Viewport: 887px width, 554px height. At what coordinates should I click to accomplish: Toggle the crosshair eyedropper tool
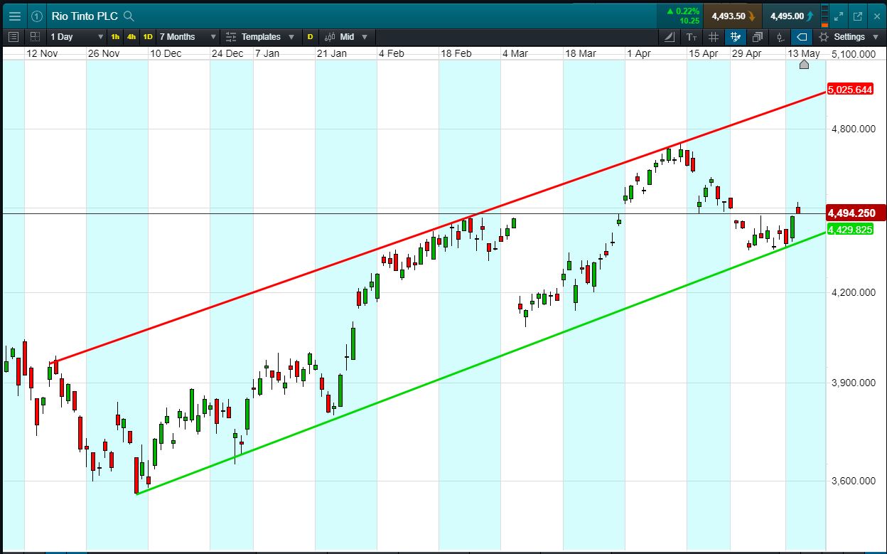pos(736,36)
